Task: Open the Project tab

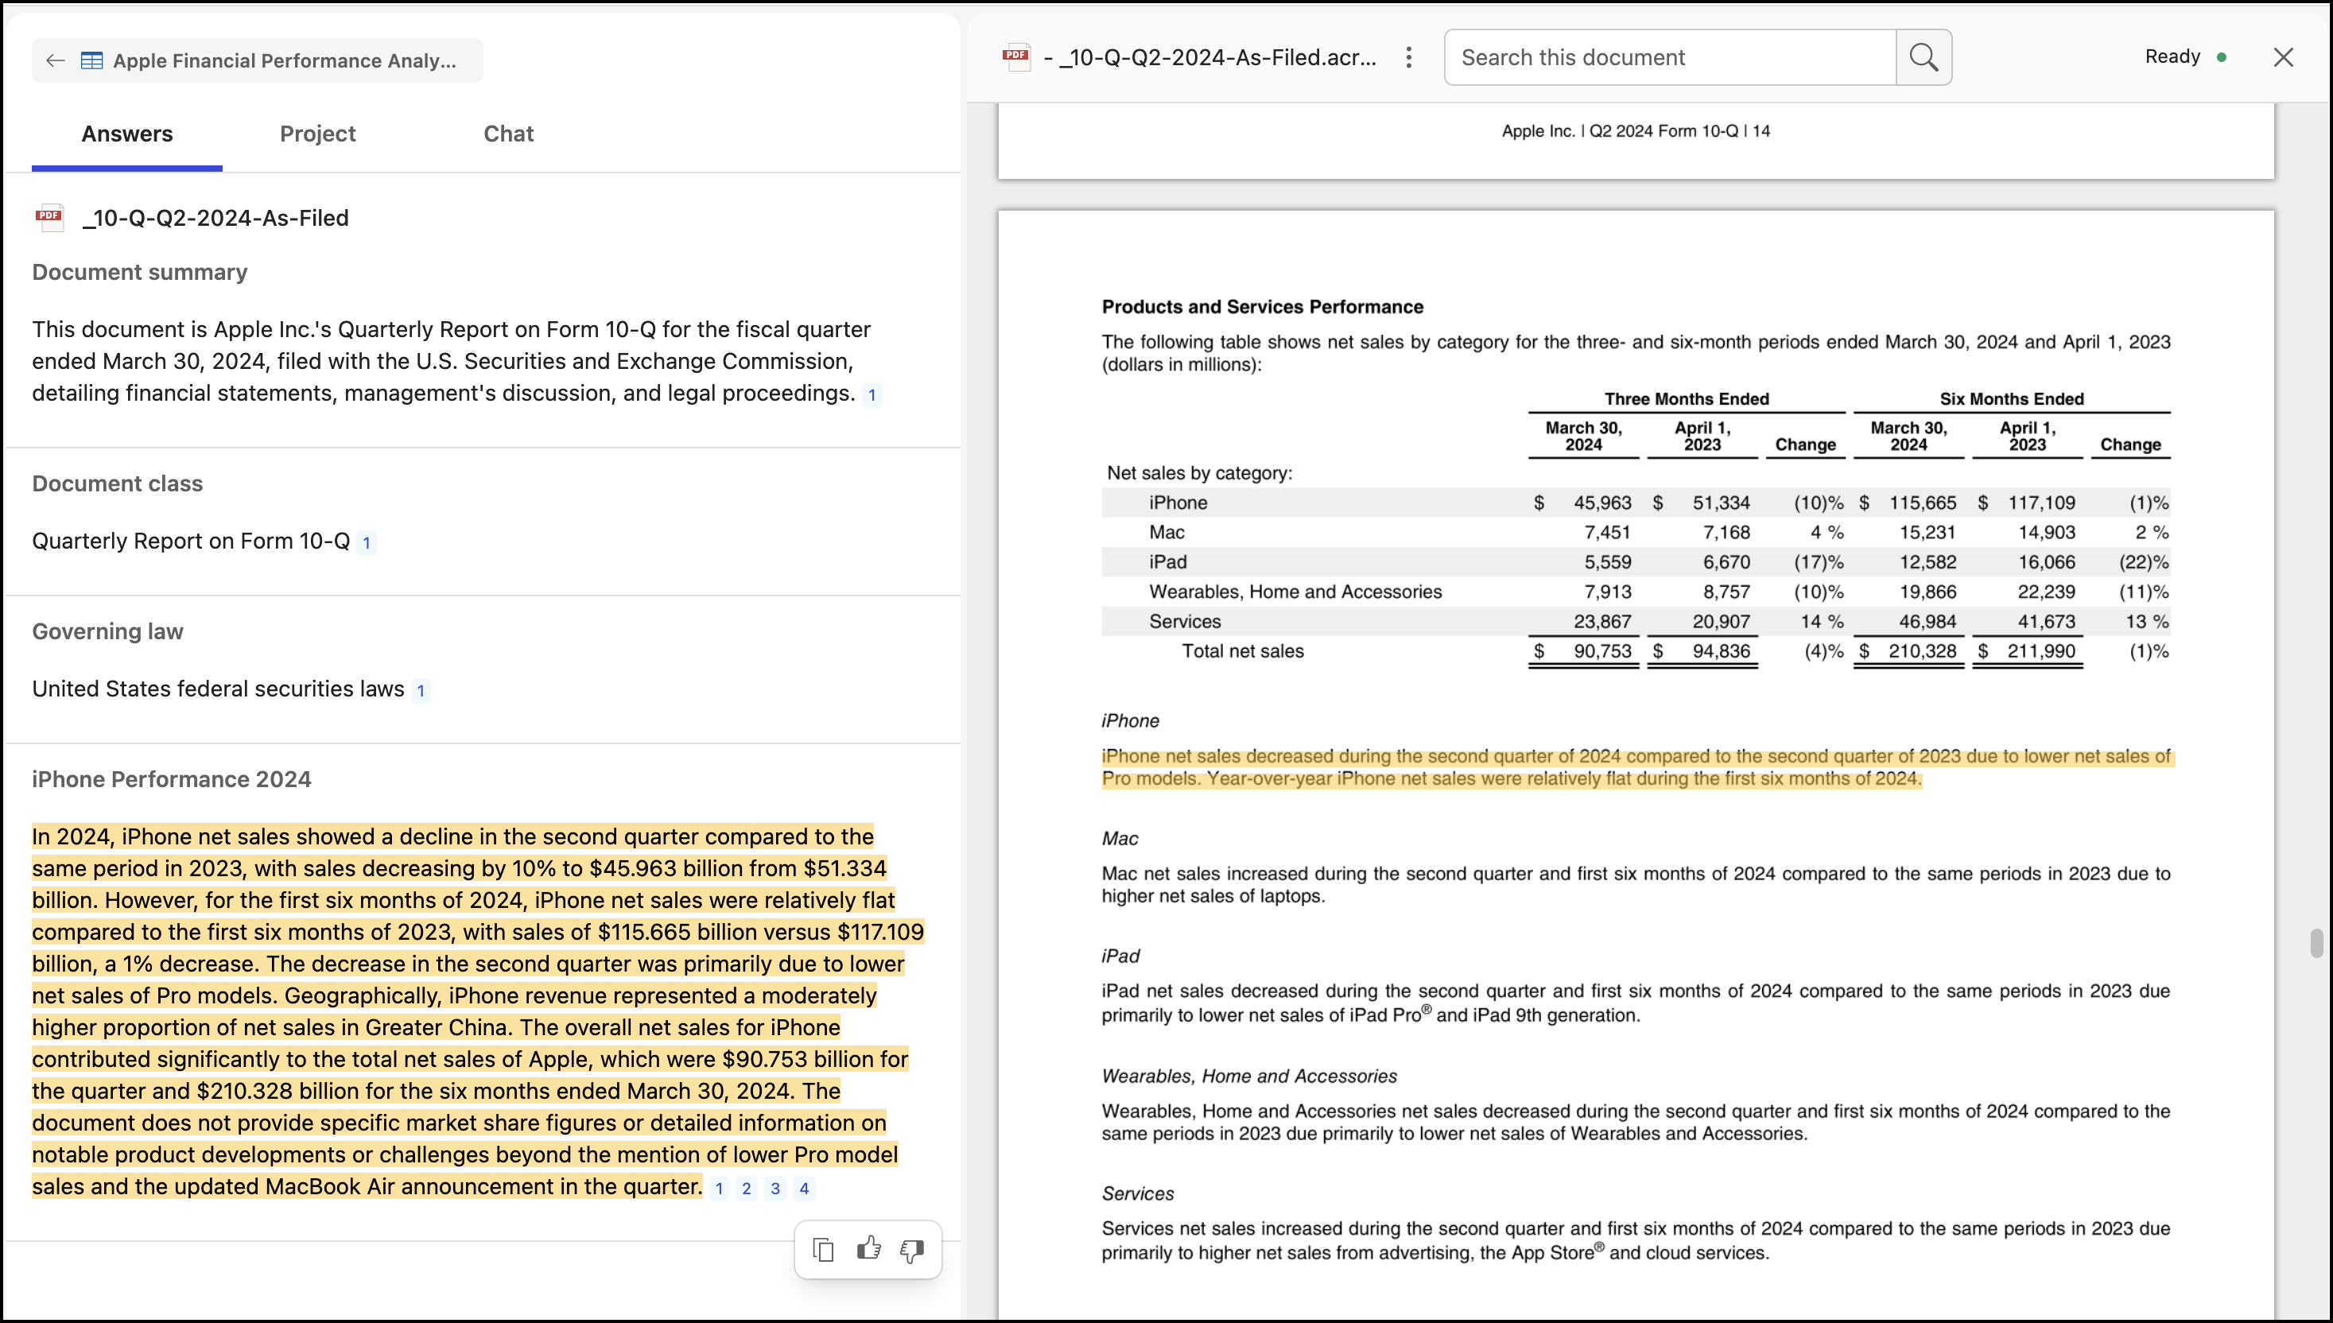Action: coord(318,134)
